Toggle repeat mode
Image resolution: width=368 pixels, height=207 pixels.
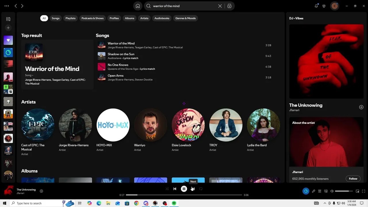201,189
